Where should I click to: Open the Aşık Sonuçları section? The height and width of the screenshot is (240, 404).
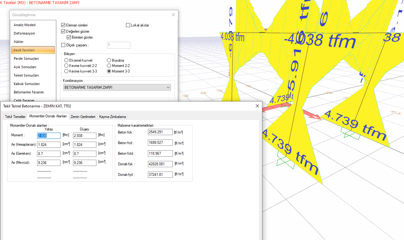point(33,67)
